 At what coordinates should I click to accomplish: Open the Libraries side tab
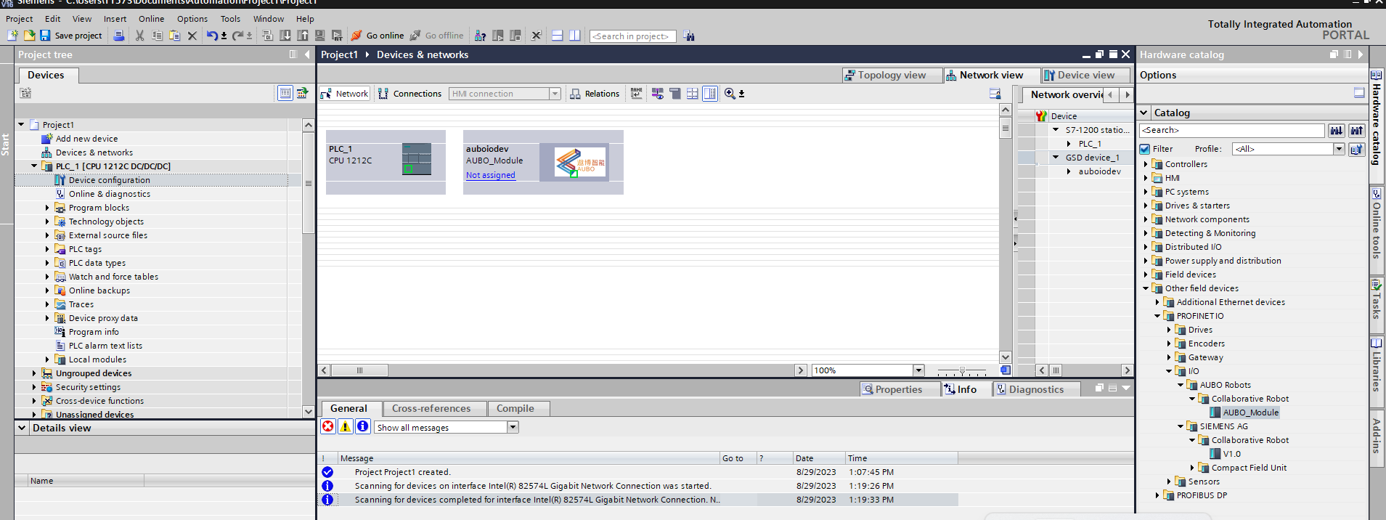(x=1377, y=365)
